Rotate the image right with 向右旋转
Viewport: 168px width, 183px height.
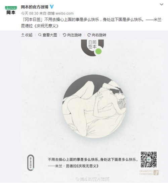97,35
